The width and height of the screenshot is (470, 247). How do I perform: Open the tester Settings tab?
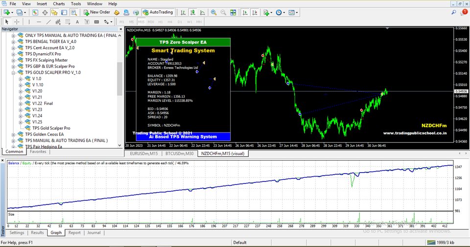click(17, 233)
